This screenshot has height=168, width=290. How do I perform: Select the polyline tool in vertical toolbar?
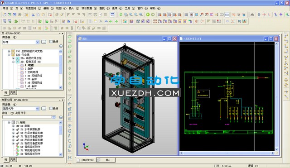(x=69, y=104)
